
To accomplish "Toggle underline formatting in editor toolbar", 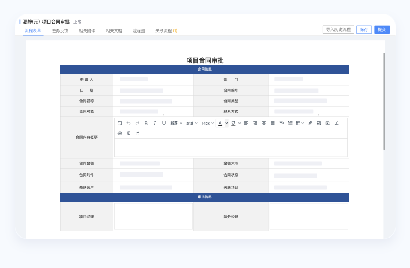I will tap(164, 123).
